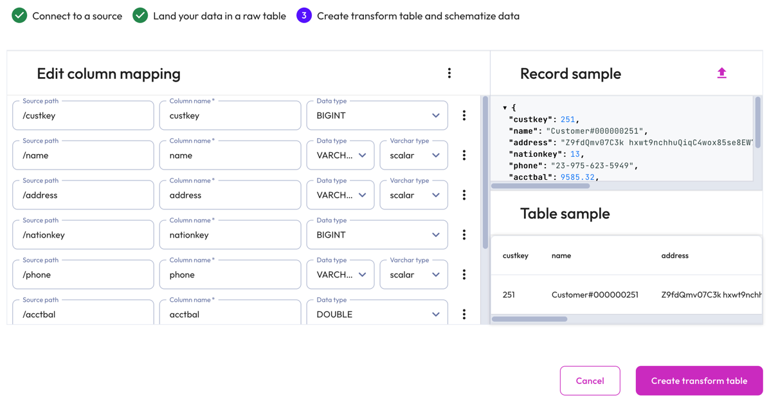The height and width of the screenshot is (402, 769).
Task: Edit the custkey column name field
Action: click(230, 116)
